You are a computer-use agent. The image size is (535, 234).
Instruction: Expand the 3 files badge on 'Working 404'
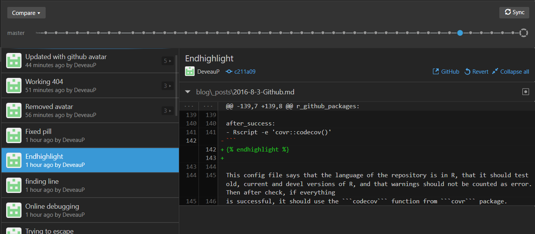[168, 86]
